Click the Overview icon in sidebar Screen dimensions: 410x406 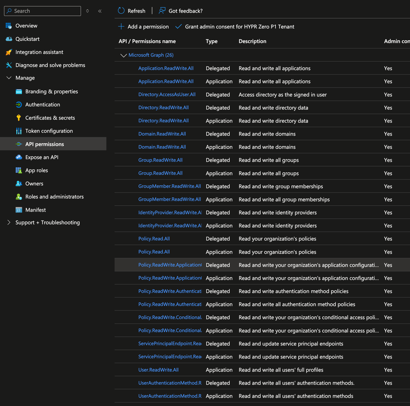(x=9, y=26)
